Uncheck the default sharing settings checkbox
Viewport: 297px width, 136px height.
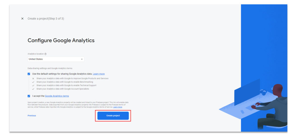(x=29, y=74)
